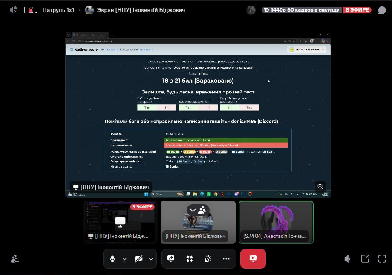Click Кабінет тесту logo in shared browser

(x=84, y=49)
